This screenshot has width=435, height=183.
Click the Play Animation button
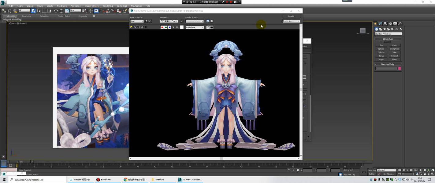coord(407,170)
